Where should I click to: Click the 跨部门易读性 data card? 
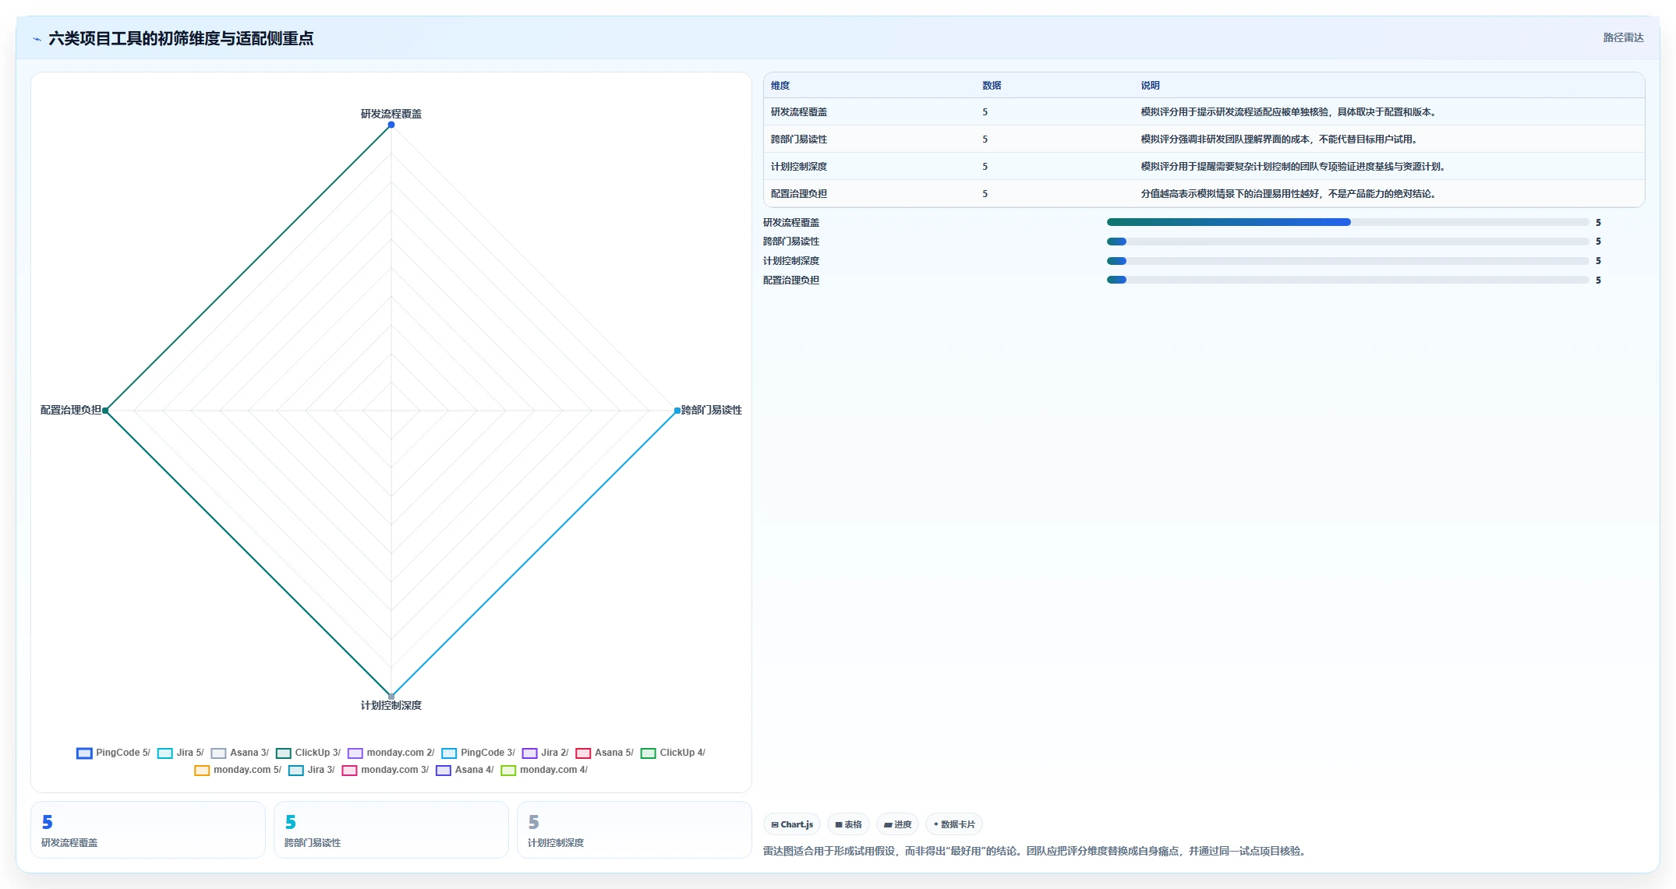(x=391, y=830)
